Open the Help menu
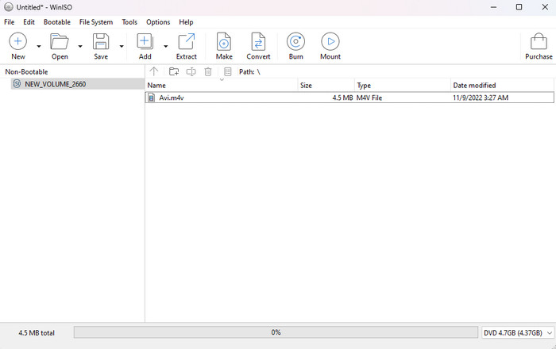Screen dimensions: 556x349 click(x=186, y=22)
